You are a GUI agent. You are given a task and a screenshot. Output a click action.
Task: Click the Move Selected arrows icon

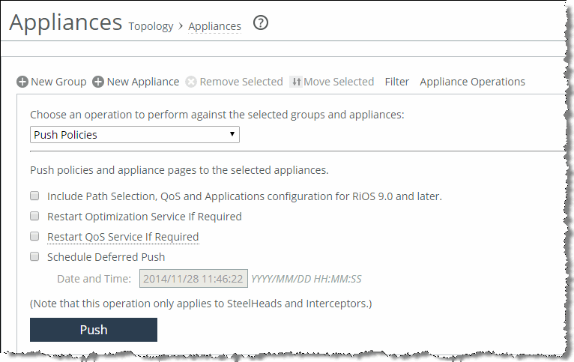(296, 82)
